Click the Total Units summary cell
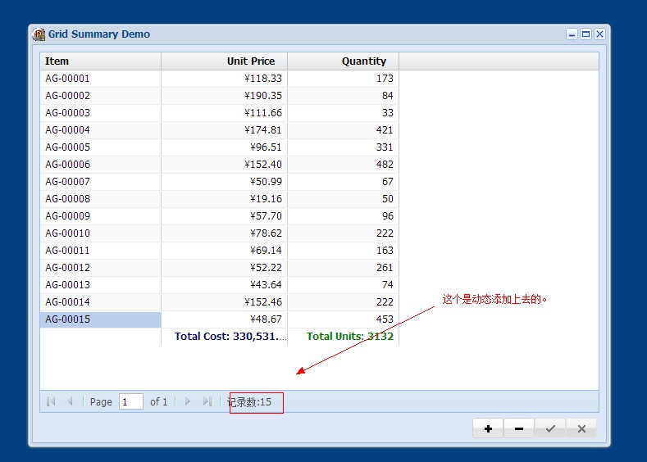Viewport: 647px width, 462px height. pos(343,337)
